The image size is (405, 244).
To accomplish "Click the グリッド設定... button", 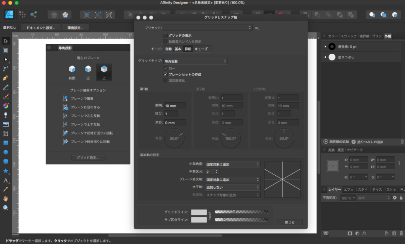I will pos(88,158).
